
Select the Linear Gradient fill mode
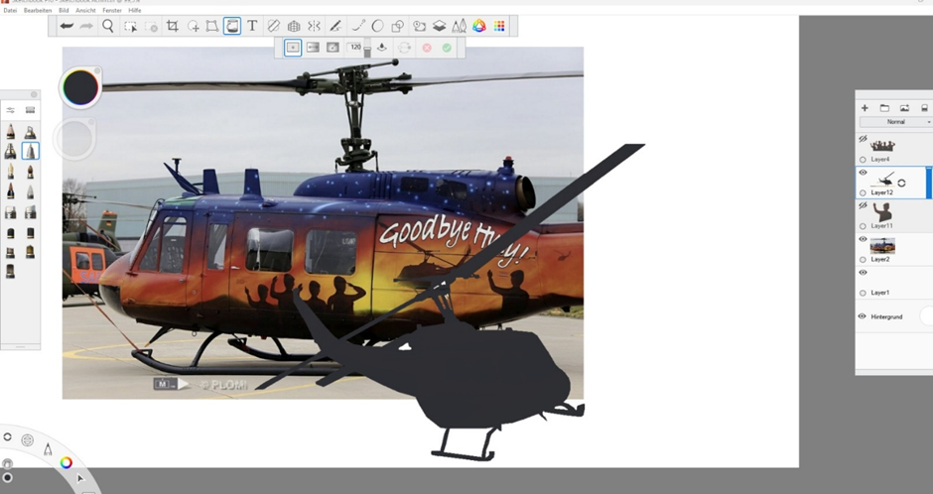click(313, 48)
